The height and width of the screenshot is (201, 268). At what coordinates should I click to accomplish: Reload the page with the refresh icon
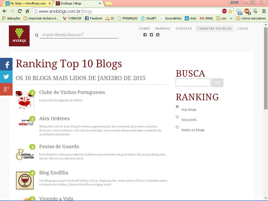(20, 11)
